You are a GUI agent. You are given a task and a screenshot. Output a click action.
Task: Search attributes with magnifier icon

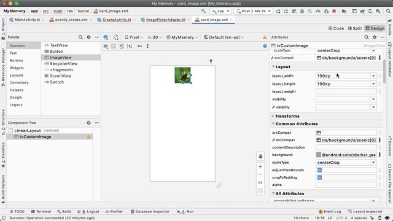[367, 37]
